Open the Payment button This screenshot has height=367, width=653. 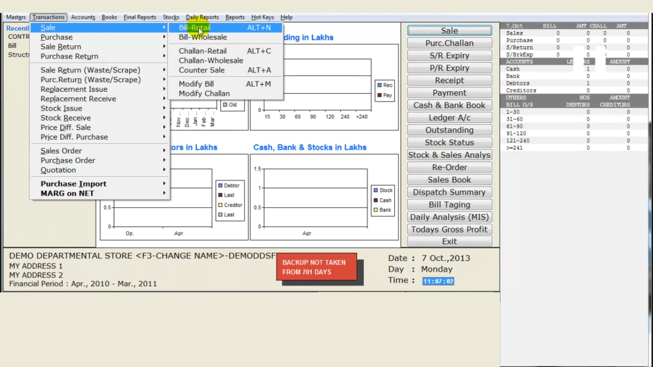(449, 93)
